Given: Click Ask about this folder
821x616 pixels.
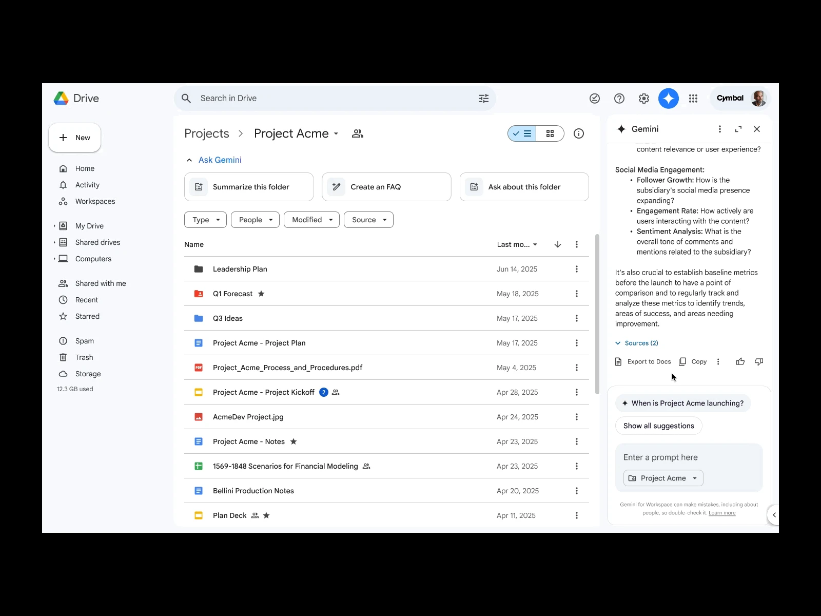Looking at the screenshot, I should [524, 187].
